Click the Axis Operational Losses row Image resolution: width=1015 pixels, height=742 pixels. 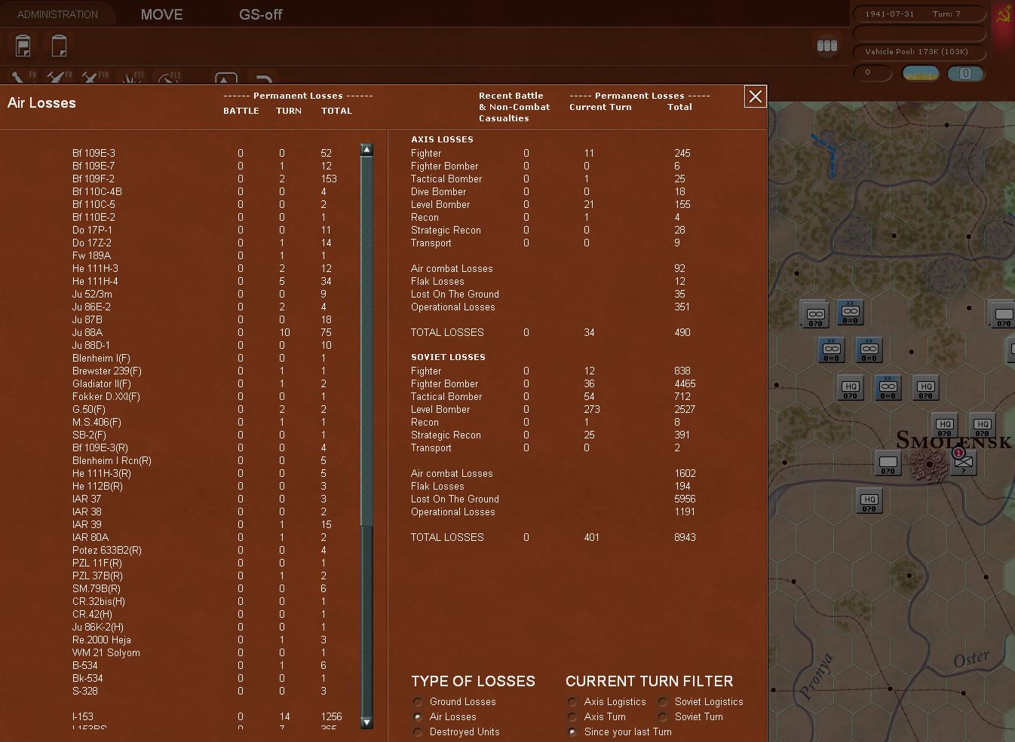click(552, 307)
